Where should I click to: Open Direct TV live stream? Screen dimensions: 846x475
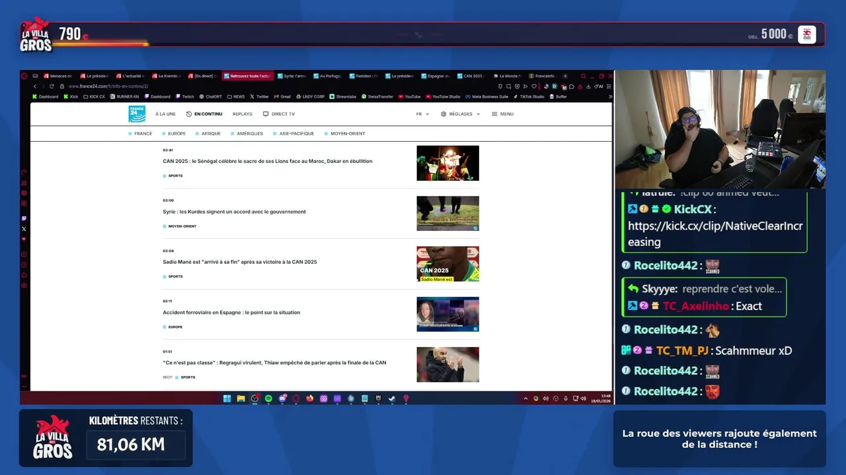(x=279, y=114)
